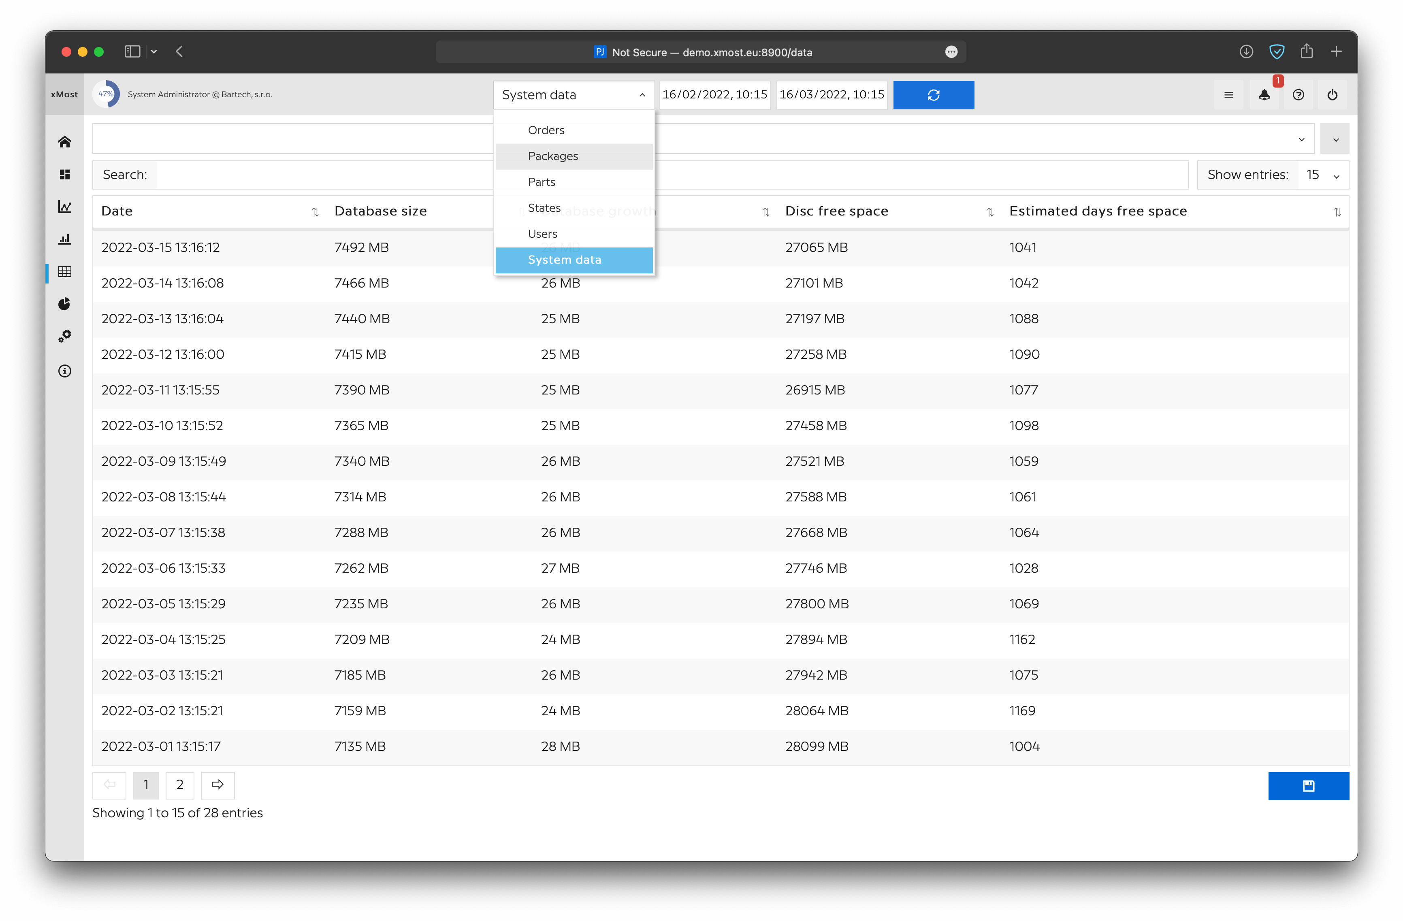Open the bar chart sidebar icon
1403x921 pixels.
(65, 239)
